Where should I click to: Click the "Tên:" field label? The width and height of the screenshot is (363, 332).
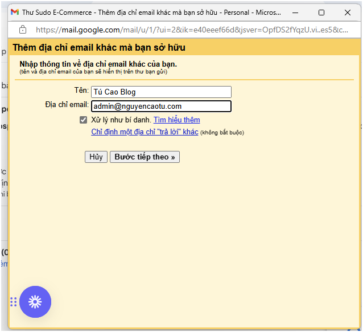pyautogui.click(x=81, y=91)
